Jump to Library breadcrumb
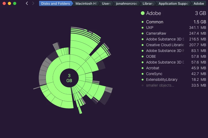 (148, 3)
